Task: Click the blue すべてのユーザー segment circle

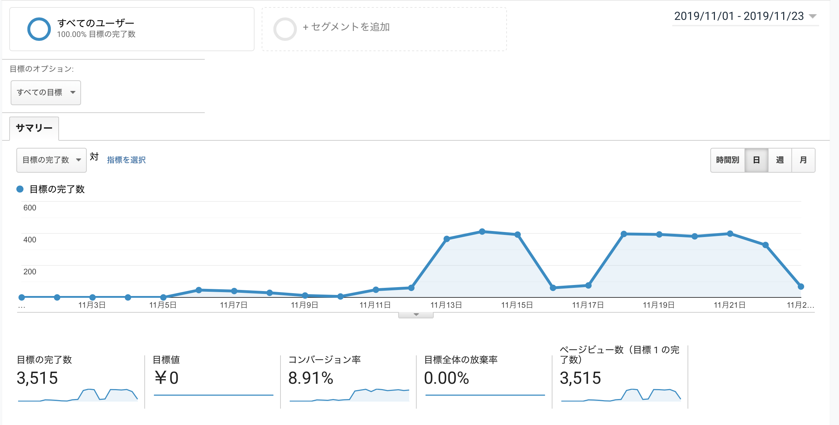Action: [x=39, y=29]
